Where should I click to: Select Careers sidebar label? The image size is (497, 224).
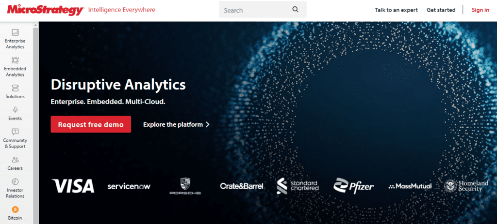coord(15,168)
